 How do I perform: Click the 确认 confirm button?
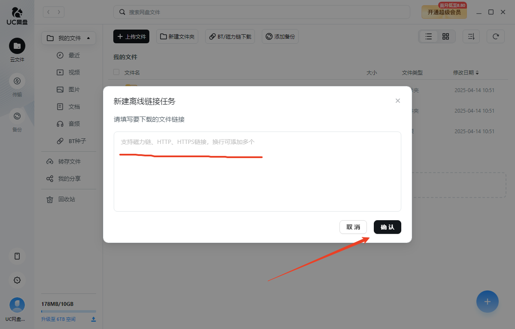[x=387, y=227]
